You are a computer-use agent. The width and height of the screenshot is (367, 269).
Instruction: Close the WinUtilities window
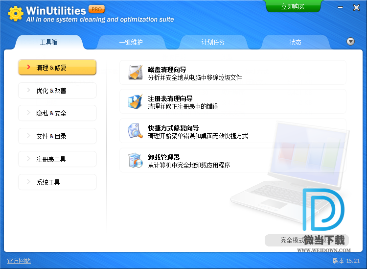tap(356, 8)
